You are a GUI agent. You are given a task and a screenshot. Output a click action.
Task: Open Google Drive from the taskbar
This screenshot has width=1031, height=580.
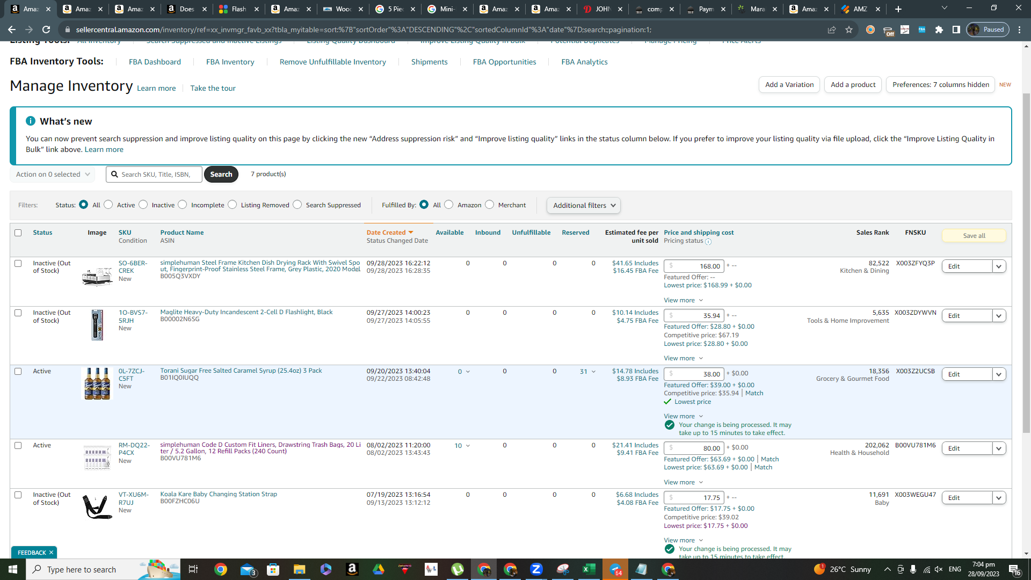click(379, 569)
